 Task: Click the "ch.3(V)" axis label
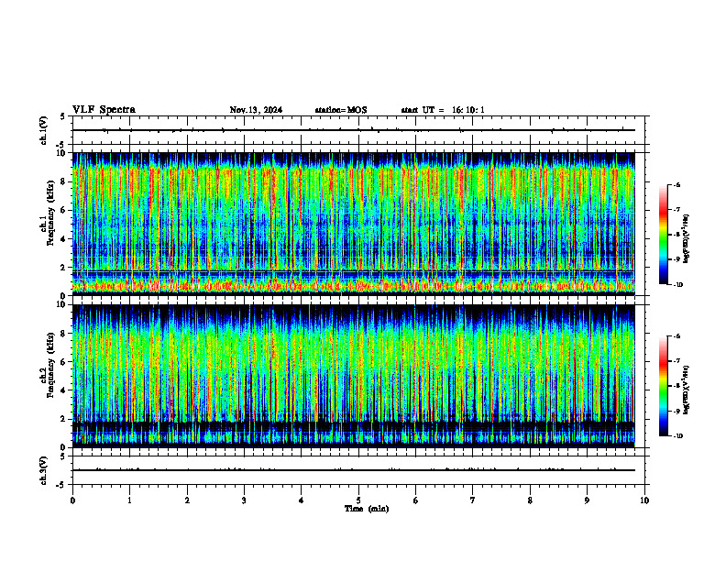pos(44,470)
